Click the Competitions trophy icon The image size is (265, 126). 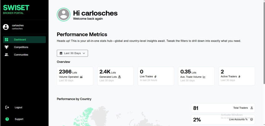(x=7, y=47)
